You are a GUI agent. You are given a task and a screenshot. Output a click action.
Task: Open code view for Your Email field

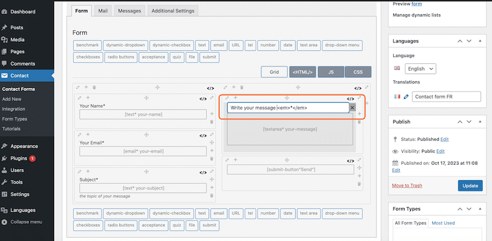click(x=203, y=135)
